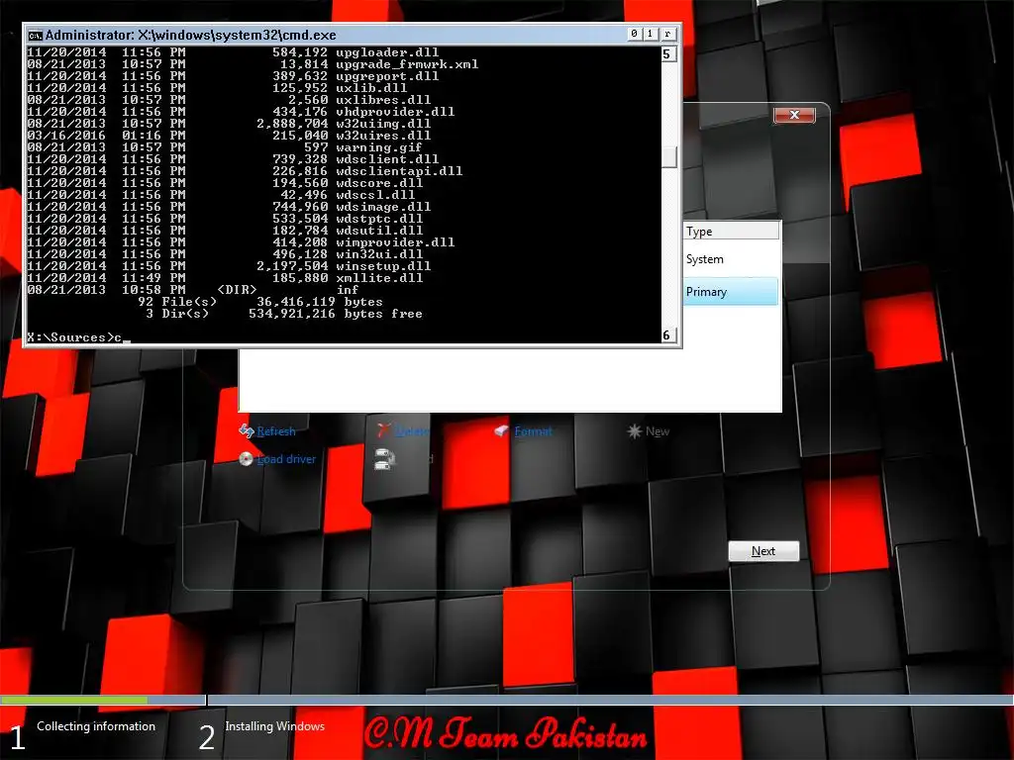Click the red Delete partition icon
This screenshot has height=760, width=1014.
(x=384, y=430)
